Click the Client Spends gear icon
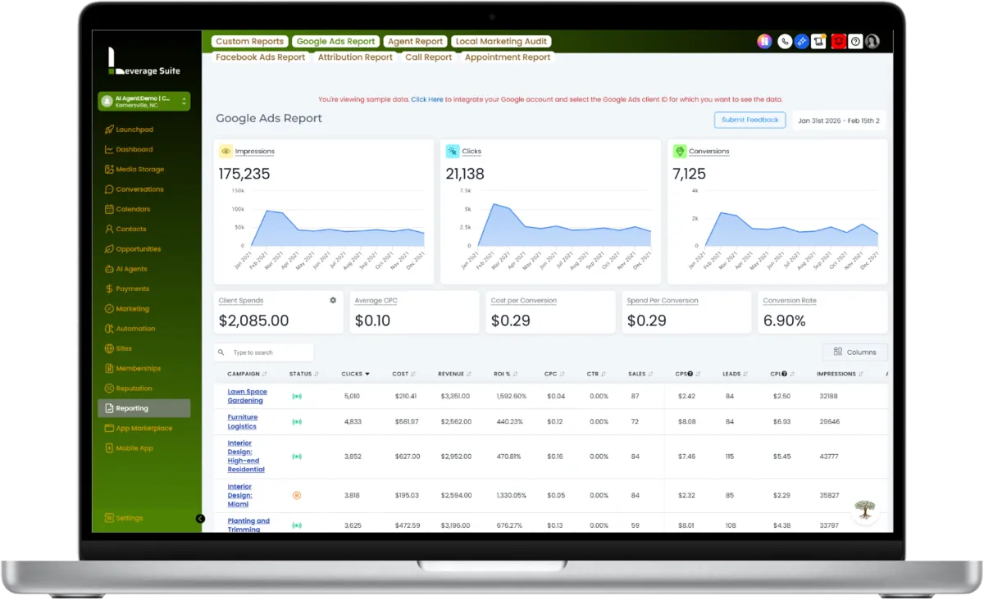 tap(333, 300)
